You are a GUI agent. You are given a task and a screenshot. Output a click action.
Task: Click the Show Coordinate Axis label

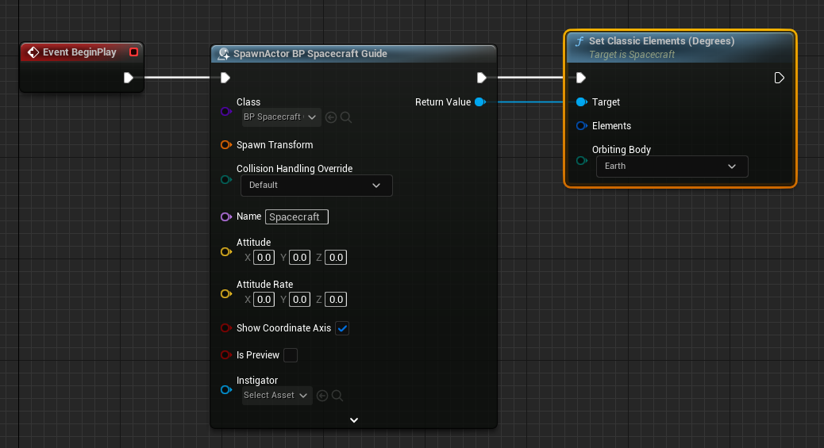(x=283, y=328)
